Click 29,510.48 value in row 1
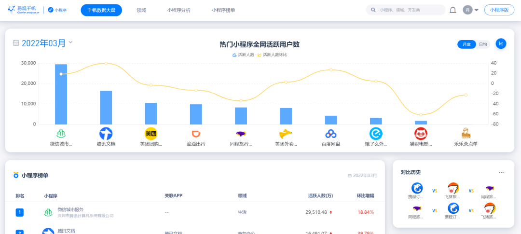This screenshot has width=521, height=234. point(316,212)
